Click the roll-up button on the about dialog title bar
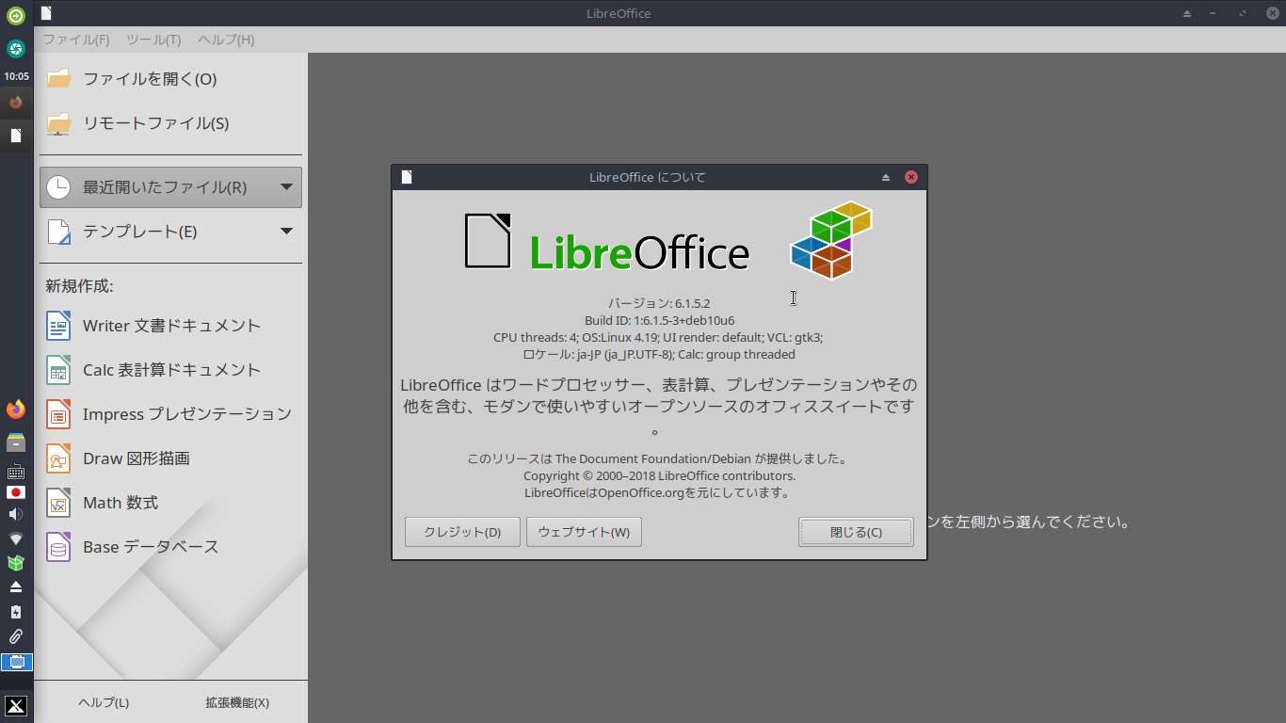Viewport: 1286px width, 723px height. (x=886, y=177)
